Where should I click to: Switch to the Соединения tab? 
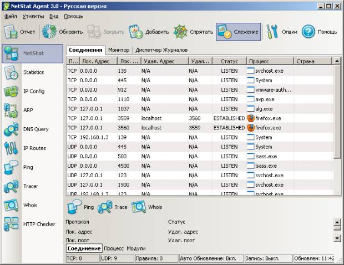click(x=85, y=50)
